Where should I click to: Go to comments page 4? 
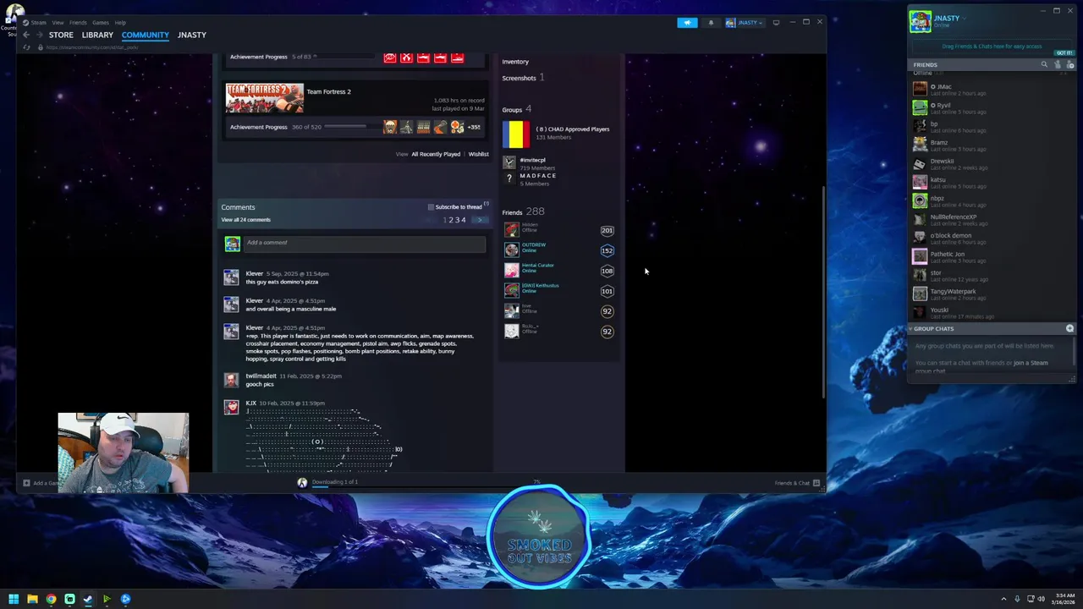(463, 220)
